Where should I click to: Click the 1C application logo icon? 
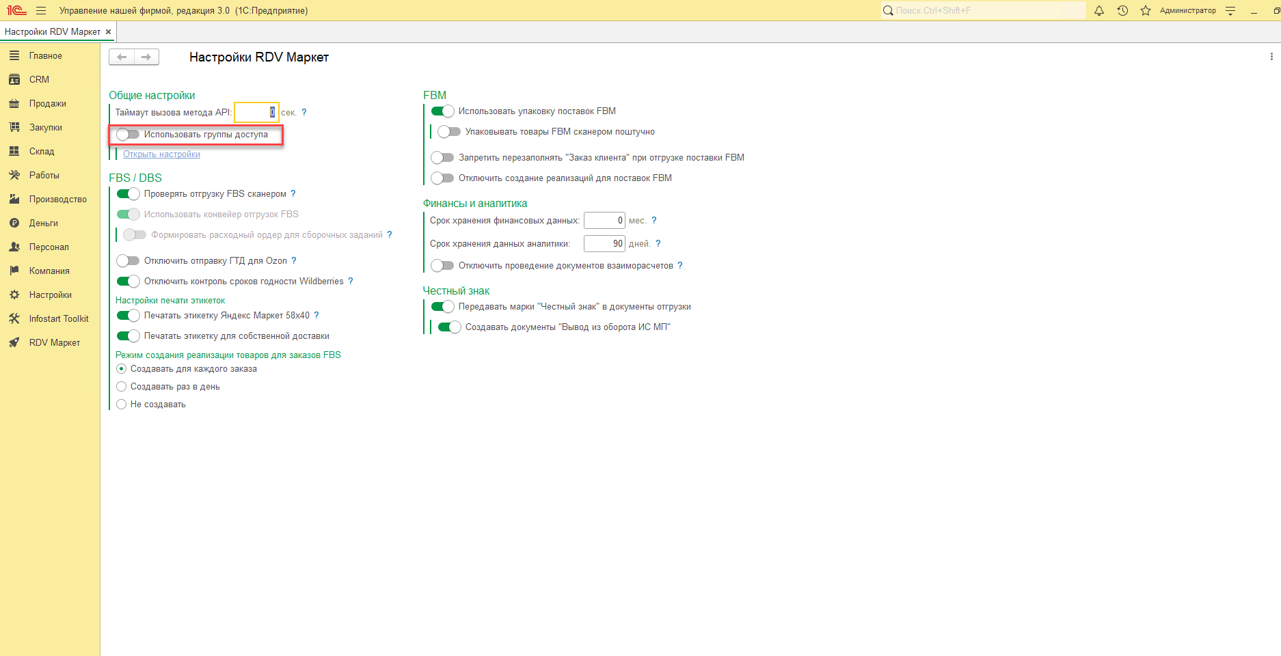click(x=16, y=10)
